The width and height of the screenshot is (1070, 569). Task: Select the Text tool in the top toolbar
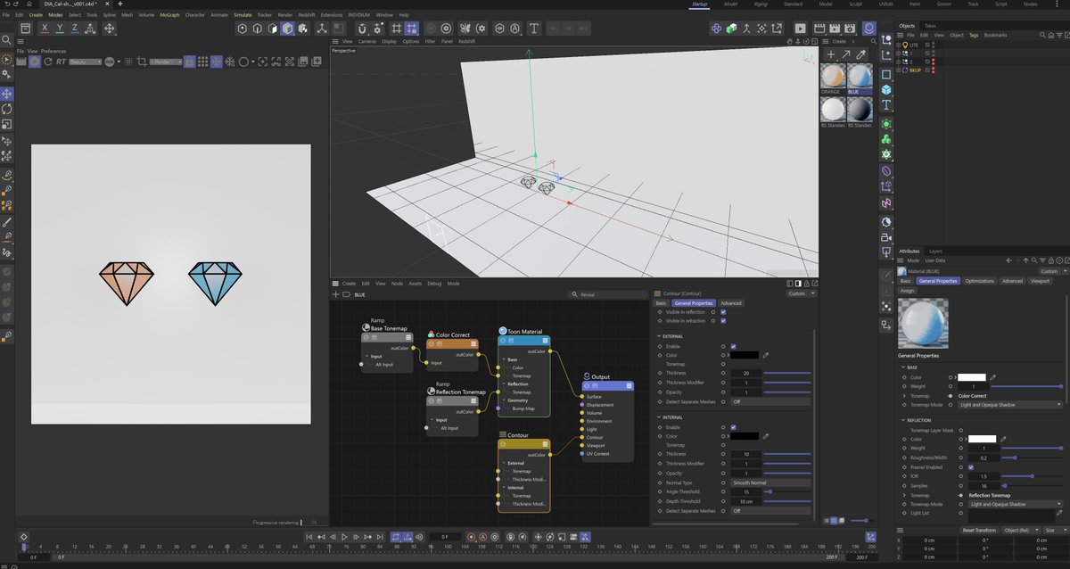tap(532, 29)
